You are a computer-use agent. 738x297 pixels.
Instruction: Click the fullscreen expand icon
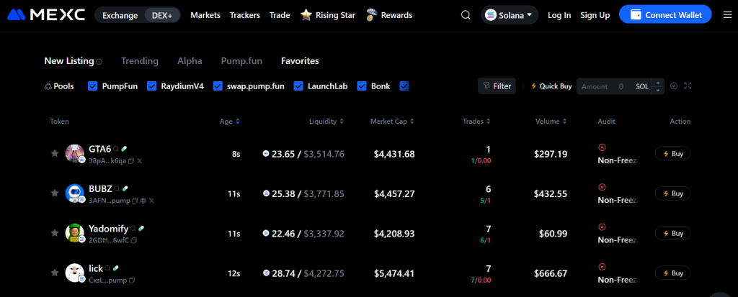pos(688,86)
